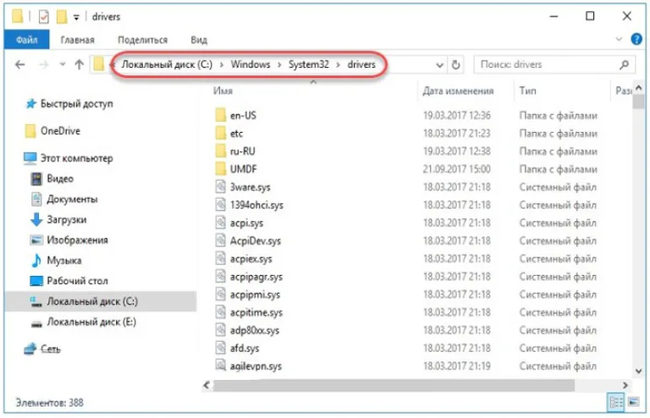Select Быстрый доступ in navigation pane
650x418 pixels.
click(77, 103)
